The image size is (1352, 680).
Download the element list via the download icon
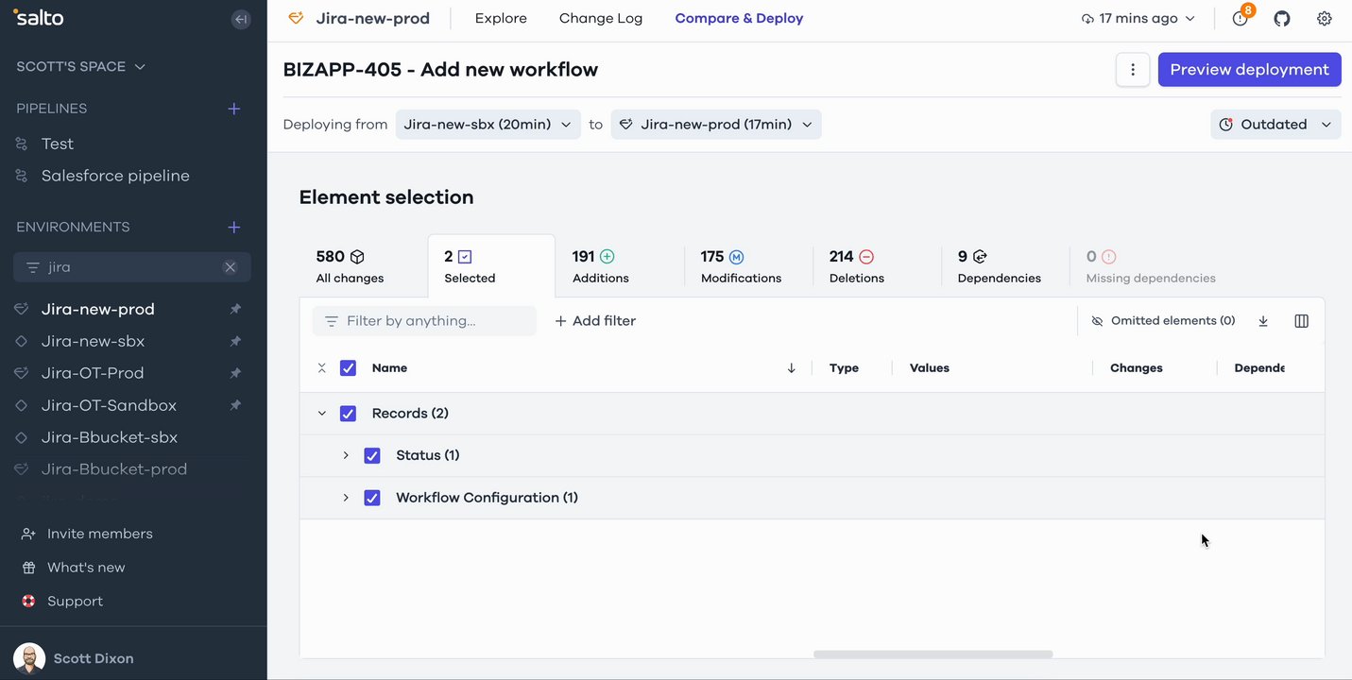tap(1263, 321)
